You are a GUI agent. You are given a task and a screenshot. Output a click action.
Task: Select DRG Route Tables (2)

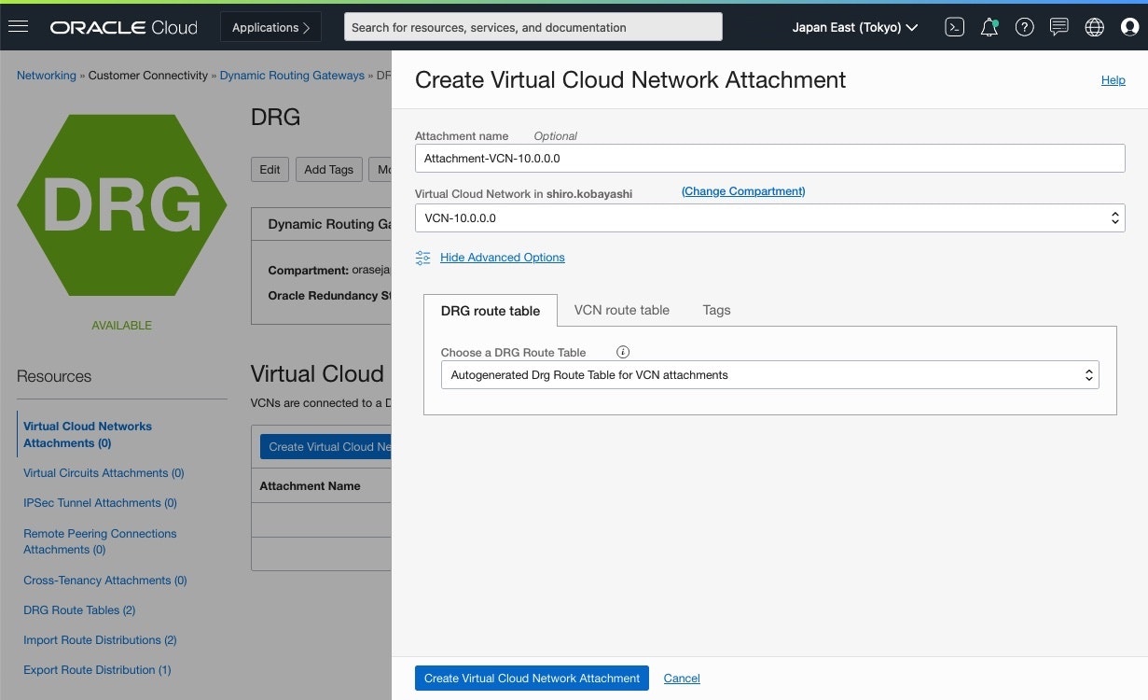(79, 610)
